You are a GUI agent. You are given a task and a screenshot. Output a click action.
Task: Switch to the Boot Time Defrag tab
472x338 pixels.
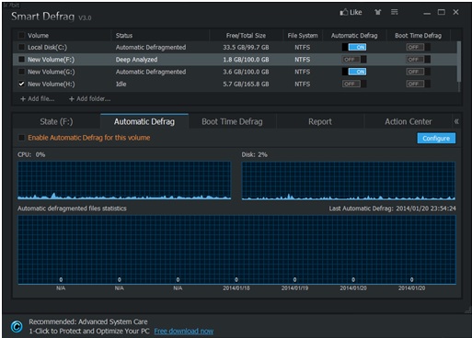(232, 121)
